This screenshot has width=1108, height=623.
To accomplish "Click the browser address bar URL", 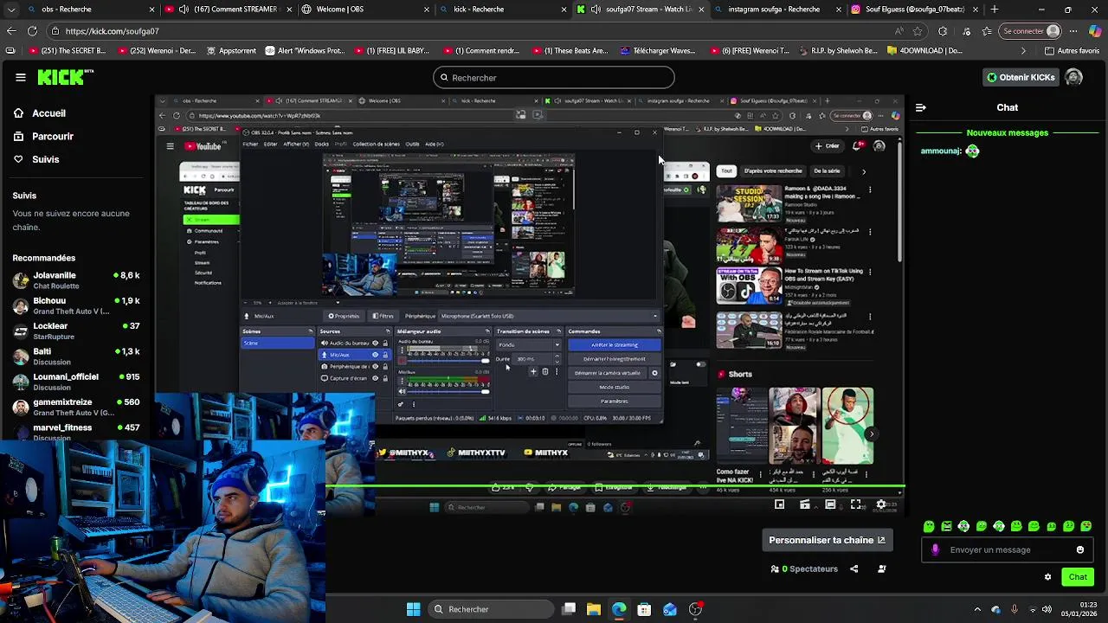I will 113,30.
